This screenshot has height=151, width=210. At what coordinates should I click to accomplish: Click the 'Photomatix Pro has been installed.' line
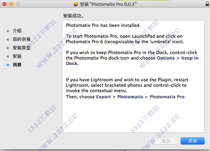(103, 25)
